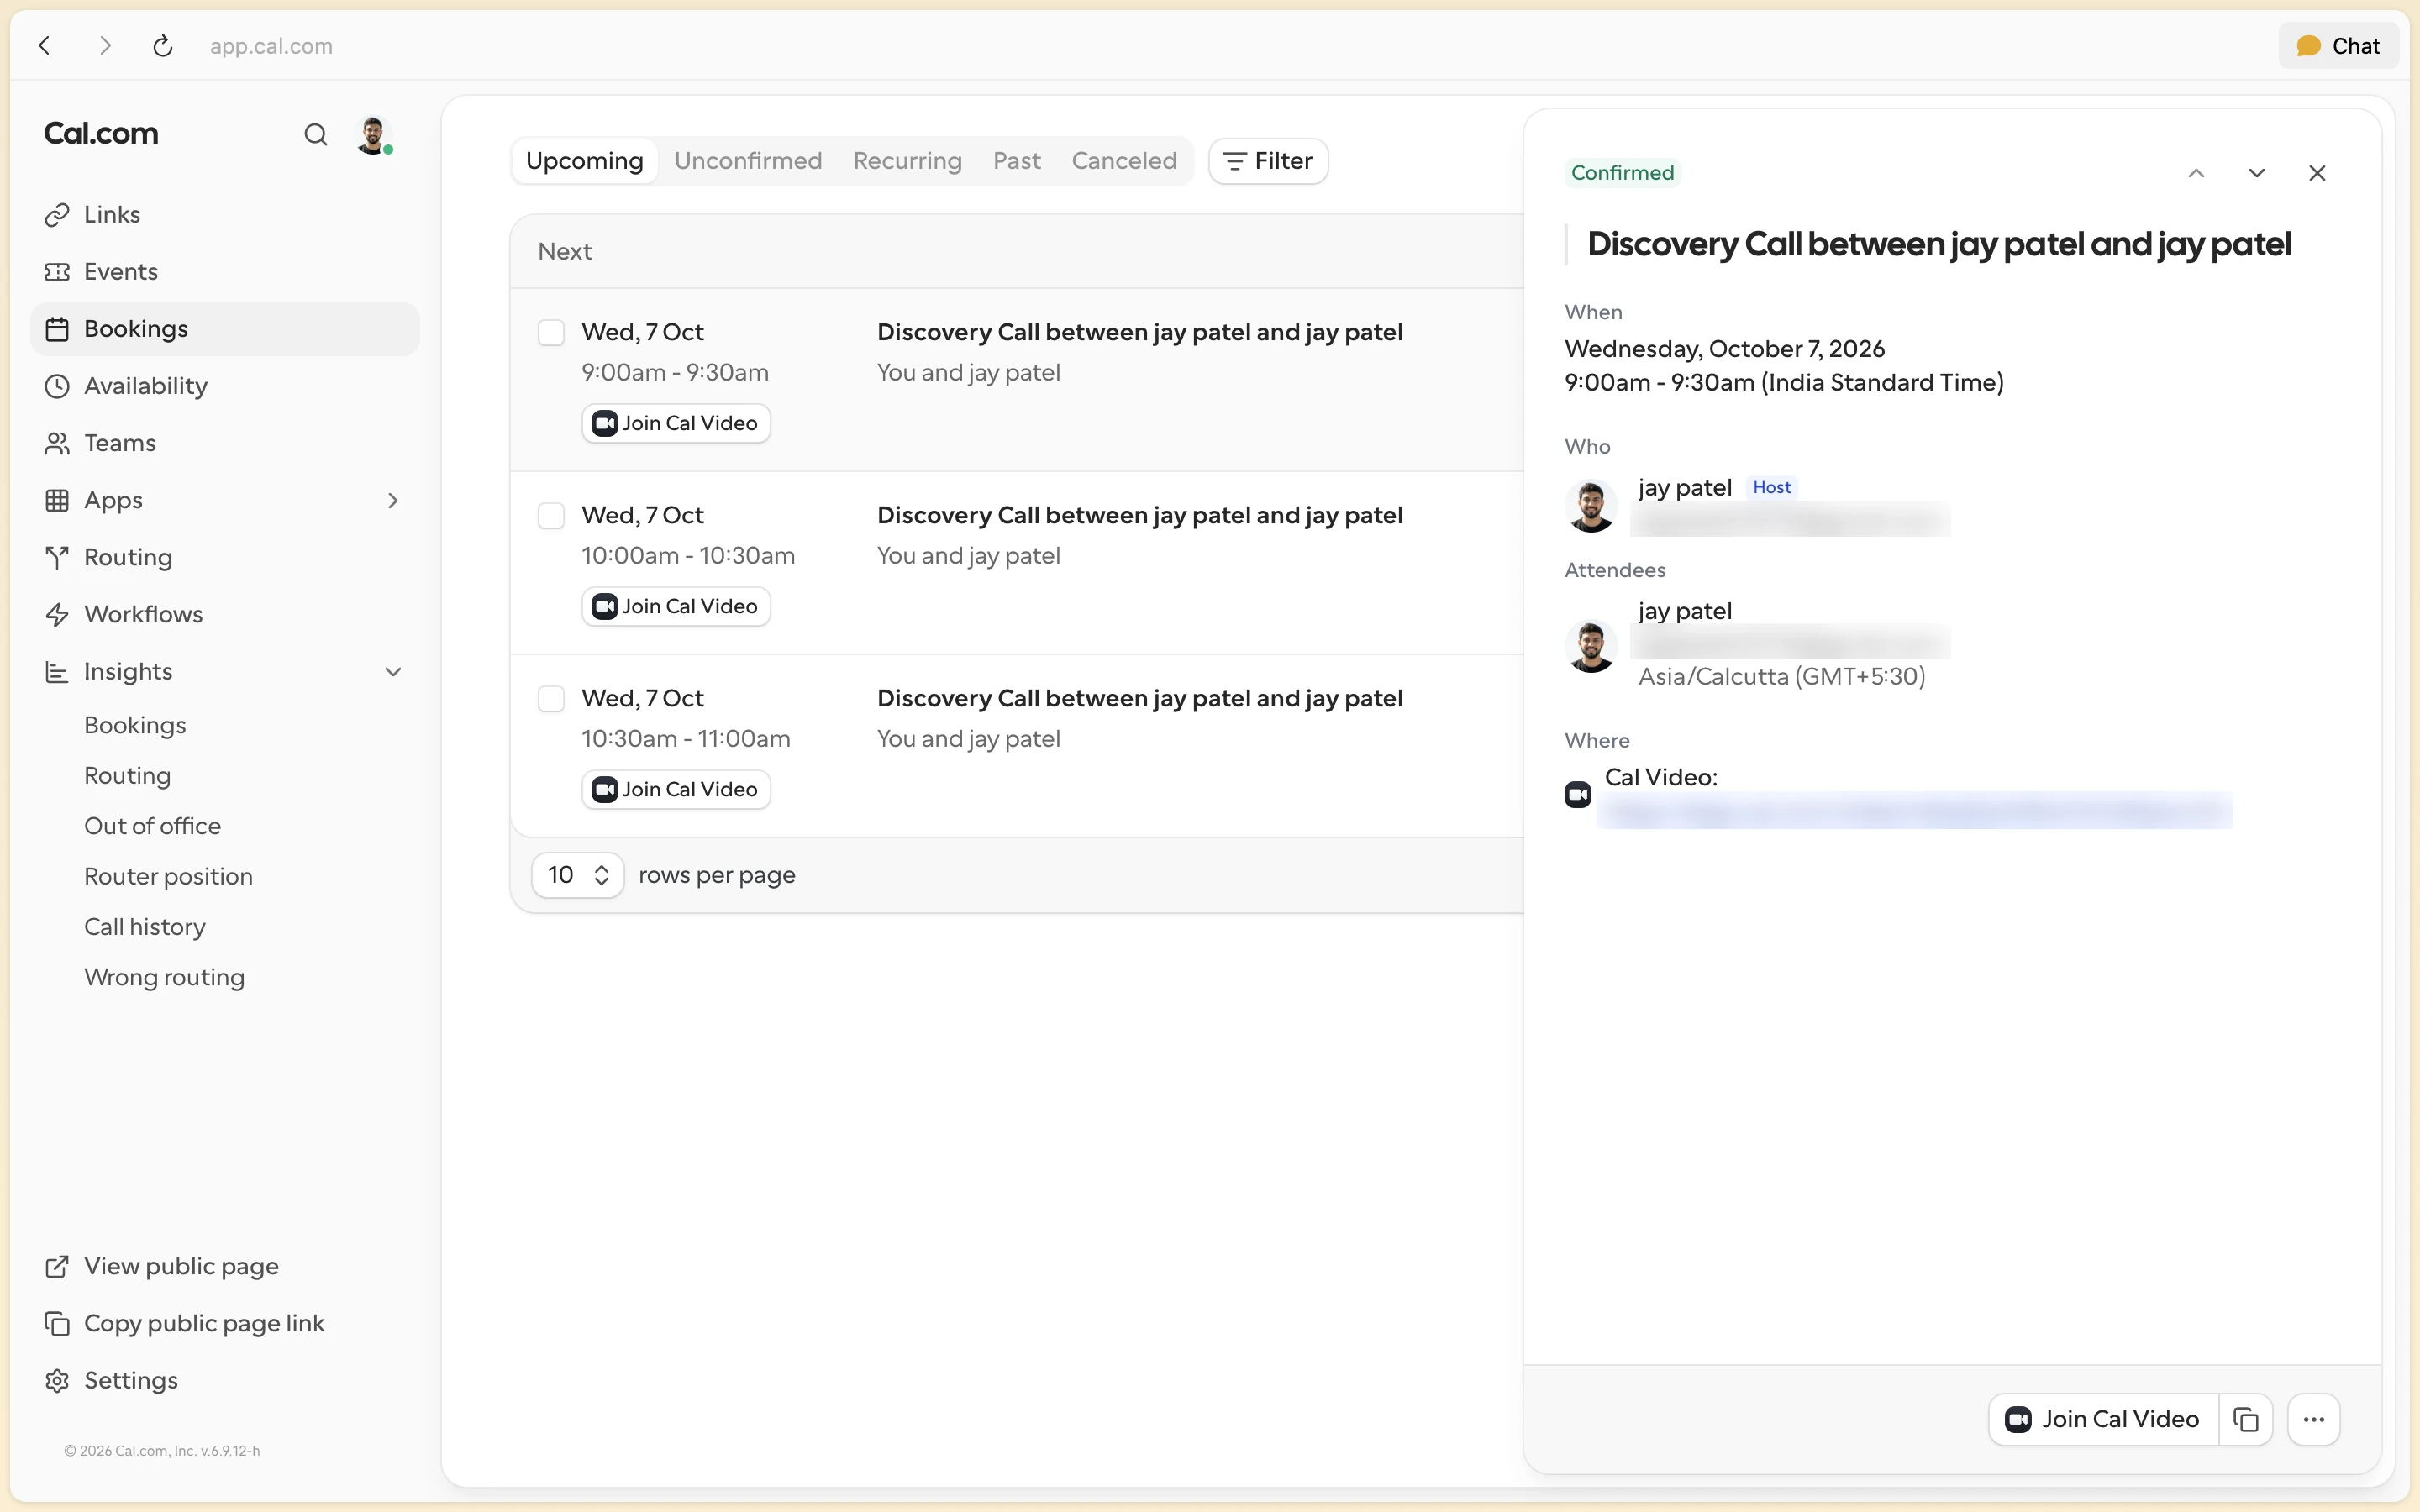
Task: Open the user profile avatar menu
Action: pos(373,134)
